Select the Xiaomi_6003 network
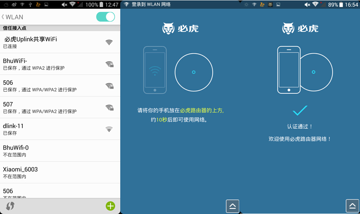The width and height of the screenshot is (360, 214). [60, 172]
